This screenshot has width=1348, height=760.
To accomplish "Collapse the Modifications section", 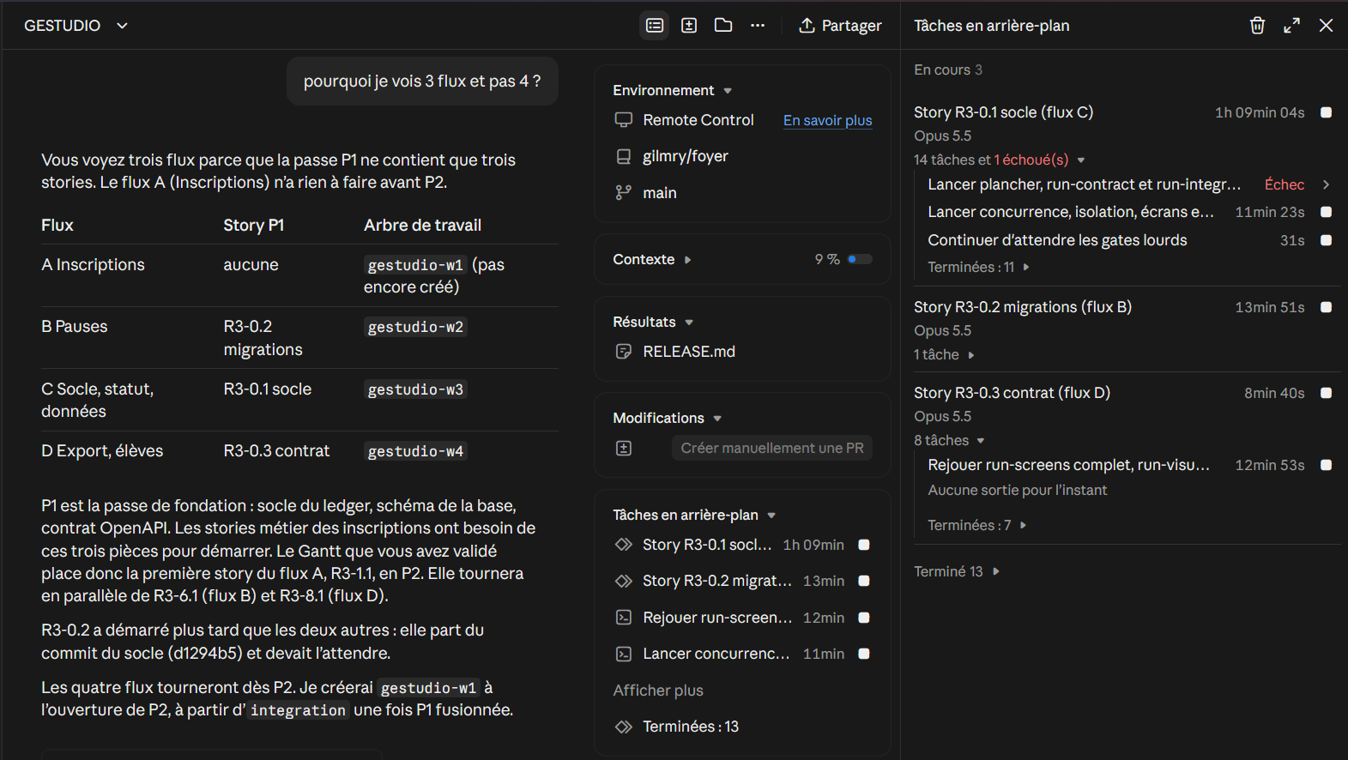I will tap(717, 419).
